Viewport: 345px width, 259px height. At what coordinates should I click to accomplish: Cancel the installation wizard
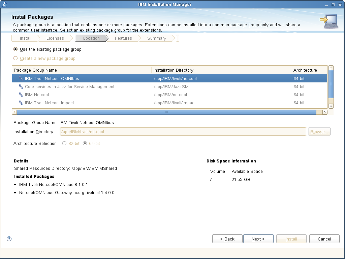324,239
